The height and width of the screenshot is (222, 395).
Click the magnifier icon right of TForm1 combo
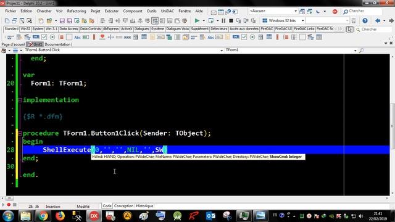[361, 51]
